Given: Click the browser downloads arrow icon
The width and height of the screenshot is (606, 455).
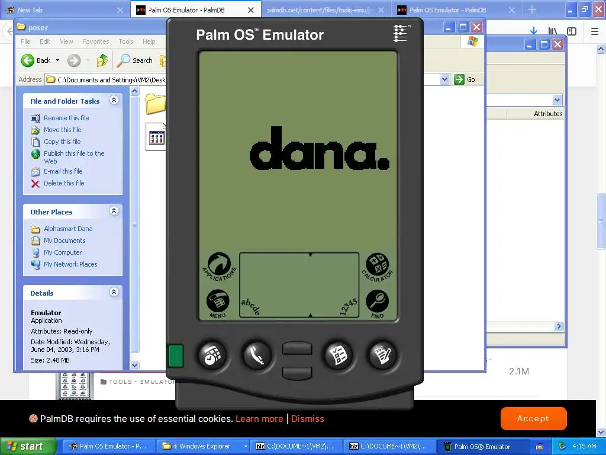Looking at the screenshot, I should [x=534, y=31].
